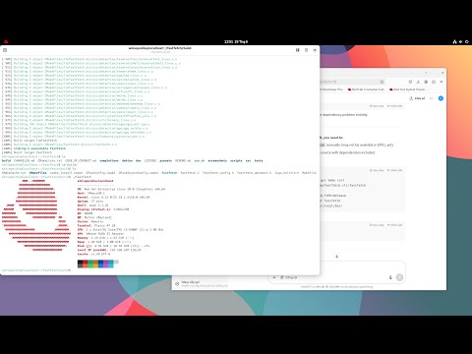
Task: Click the scroll-to-bottom arrow in the chat
Action: 336,256
